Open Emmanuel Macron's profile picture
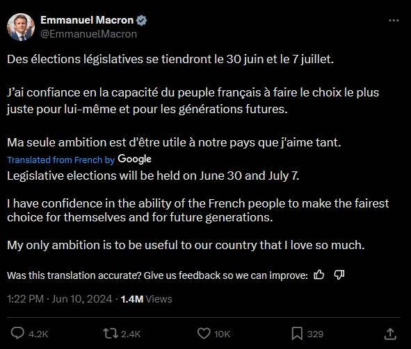 pyautogui.click(x=21, y=27)
